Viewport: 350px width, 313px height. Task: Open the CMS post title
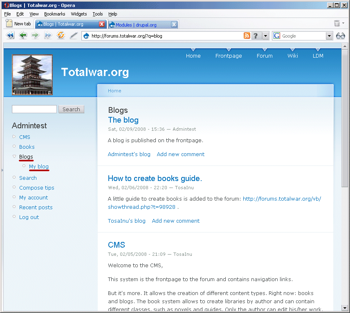pyautogui.click(x=116, y=245)
